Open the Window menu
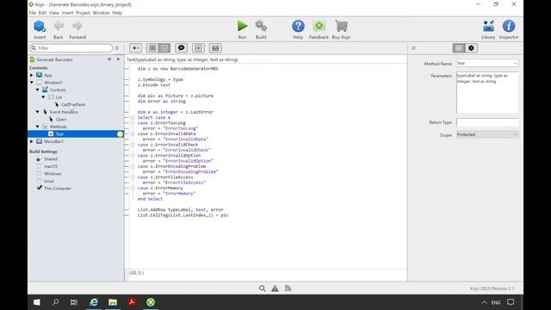551x310 pixels. point(102,13)
